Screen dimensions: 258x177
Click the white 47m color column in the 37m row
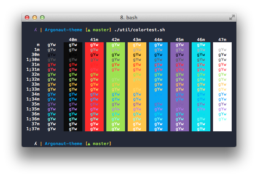tap(222, 124)
